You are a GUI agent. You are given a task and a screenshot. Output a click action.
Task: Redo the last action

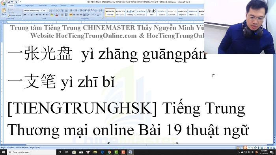(x=17, y=2)
